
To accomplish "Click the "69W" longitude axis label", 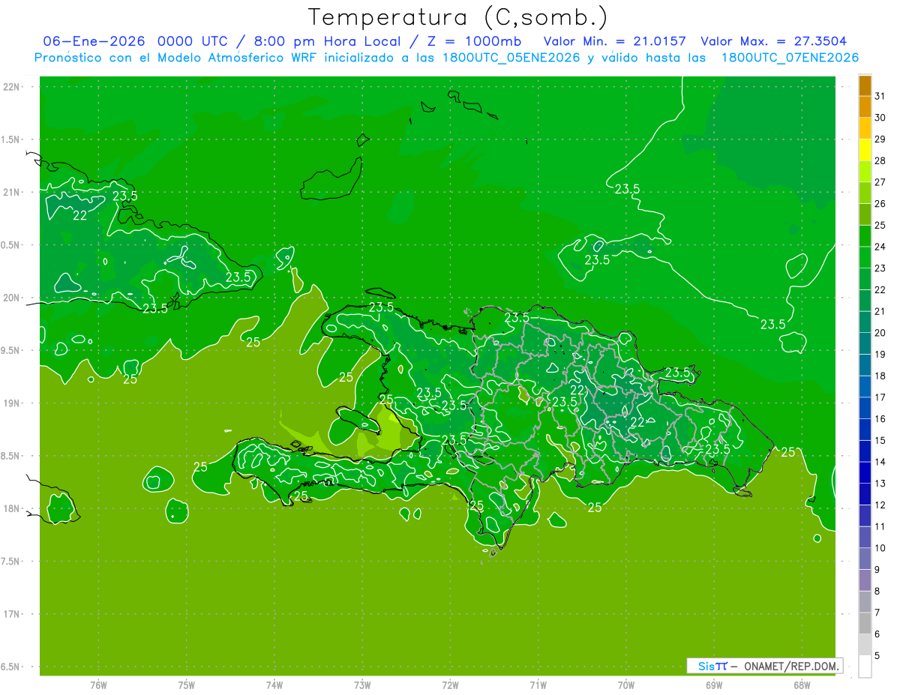I will (714, 685).
